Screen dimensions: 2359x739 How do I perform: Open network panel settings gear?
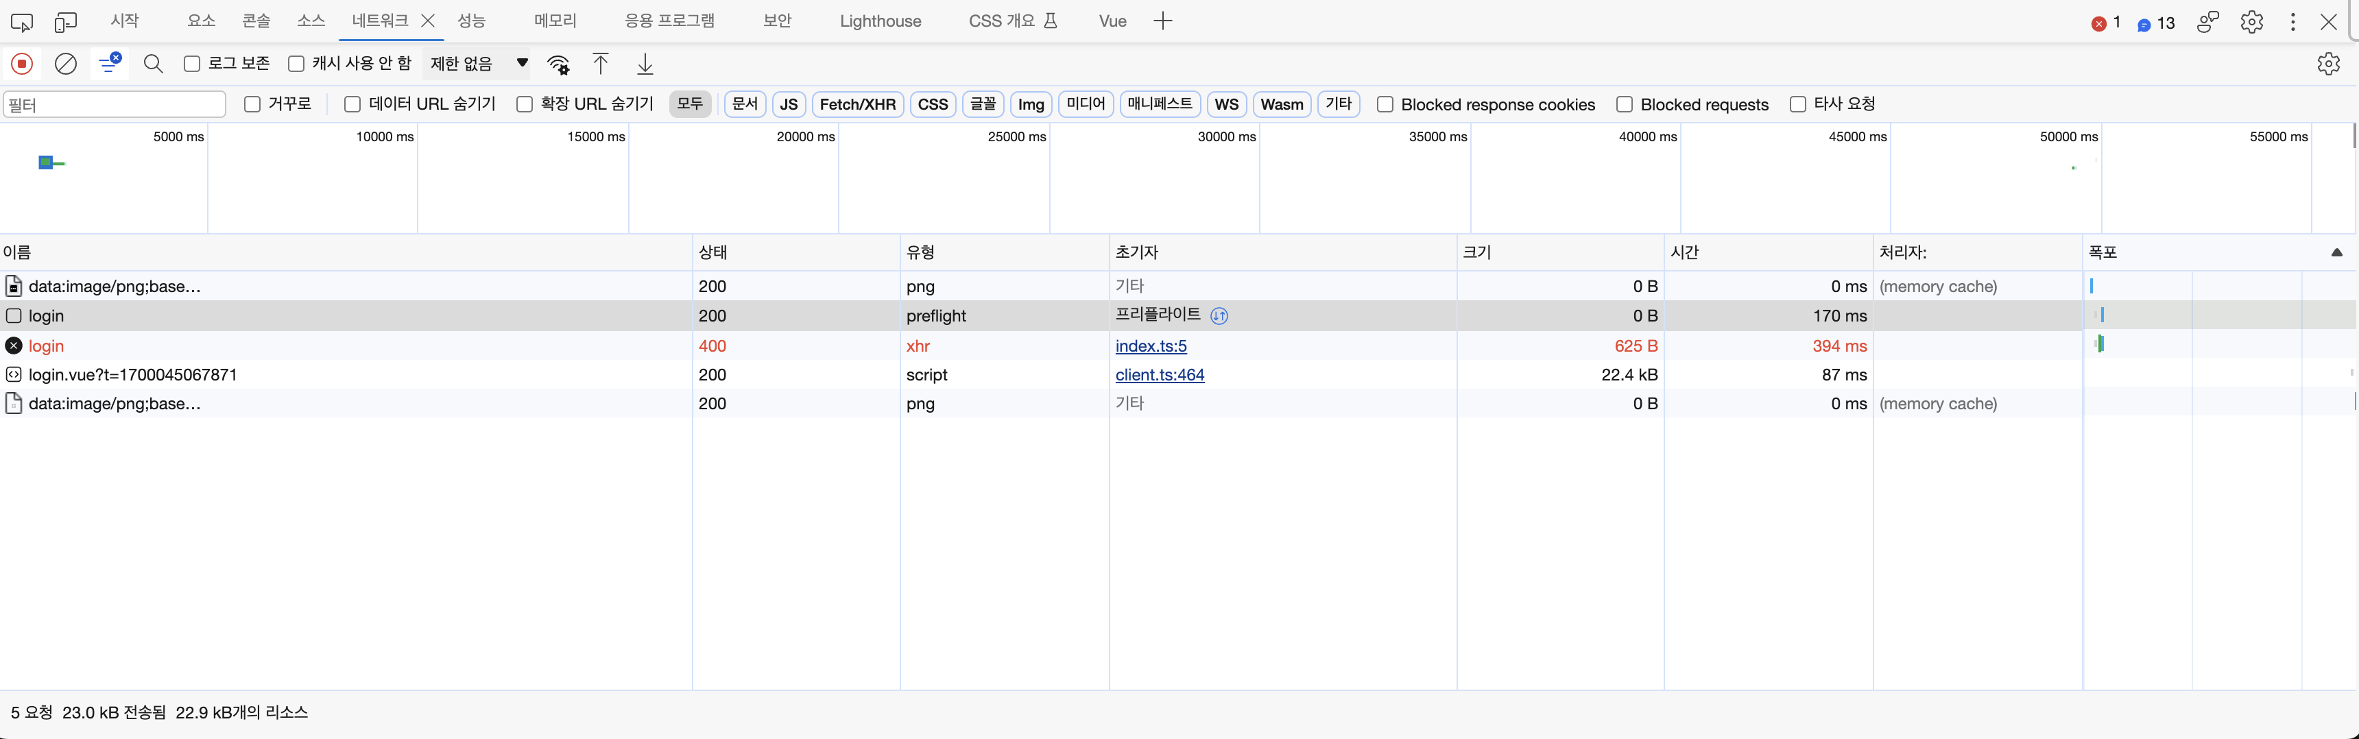(x=2329, y=63)
